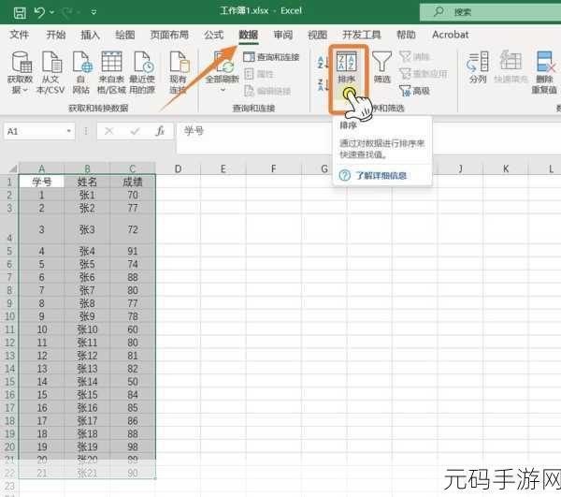This screenshot has width=561, height=497.
Task: Open the Customize Quick Access Toolbar dropdown
Action: (93, 12)
